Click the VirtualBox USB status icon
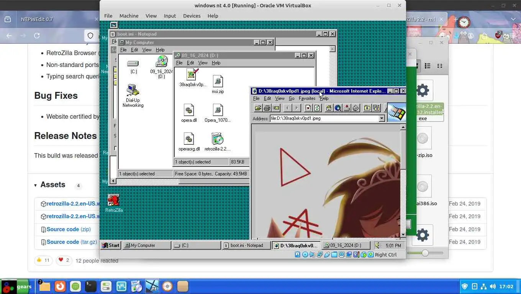Viewport: 521px width, 294px height. 327,255
